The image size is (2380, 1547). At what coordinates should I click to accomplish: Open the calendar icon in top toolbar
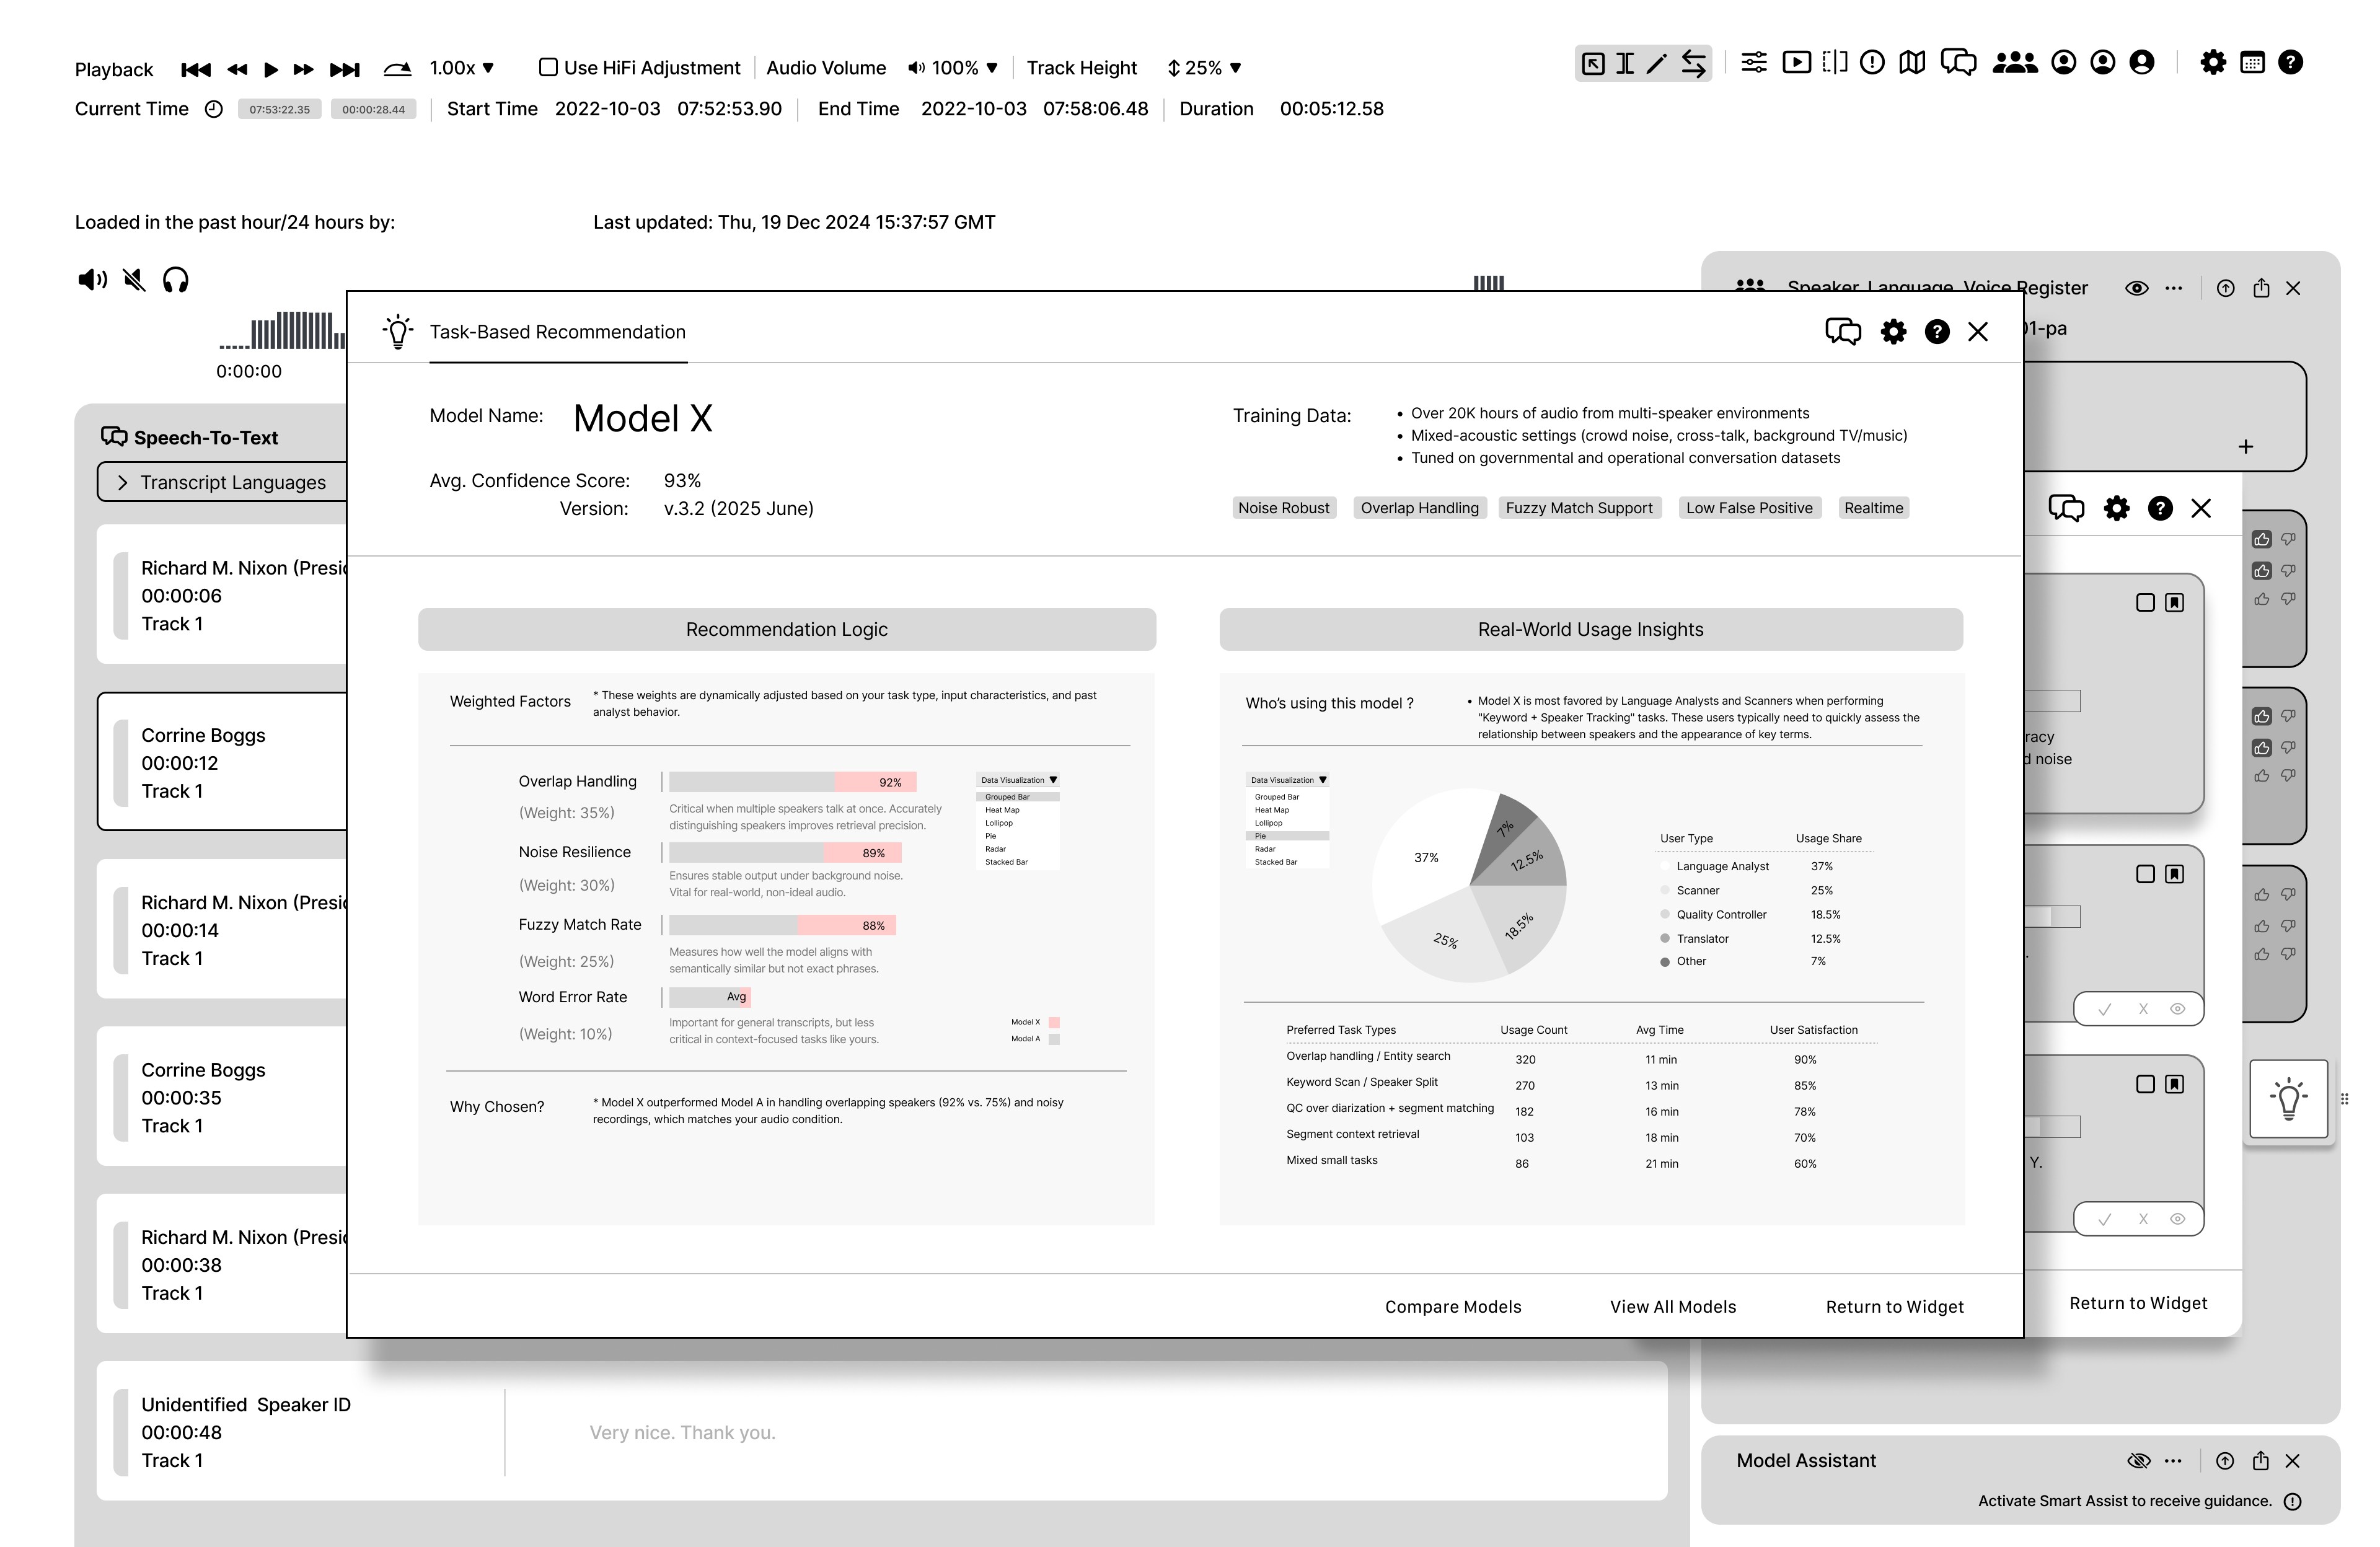pos(2252,63)
